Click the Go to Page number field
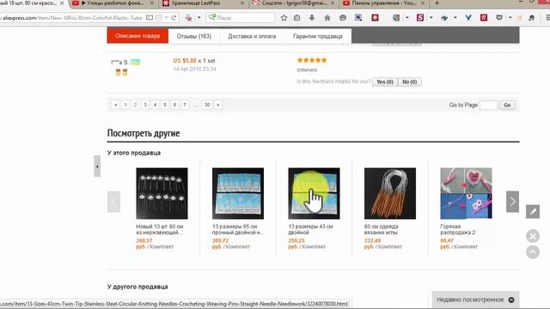Image resolution: width=550 pixels, height=309 pixels. coord(488,105)
